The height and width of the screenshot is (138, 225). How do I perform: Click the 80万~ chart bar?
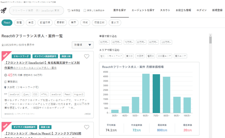tap(166, 95)
